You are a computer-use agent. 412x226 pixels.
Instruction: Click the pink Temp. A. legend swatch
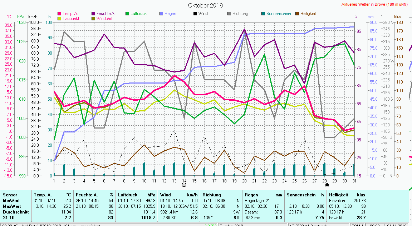click(60, 14)
